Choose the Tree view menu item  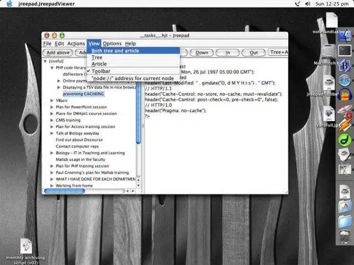click(x=133, y=58)
